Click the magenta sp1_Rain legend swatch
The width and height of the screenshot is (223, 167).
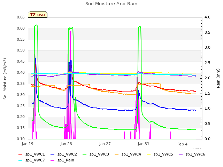(x=53, y=161)
